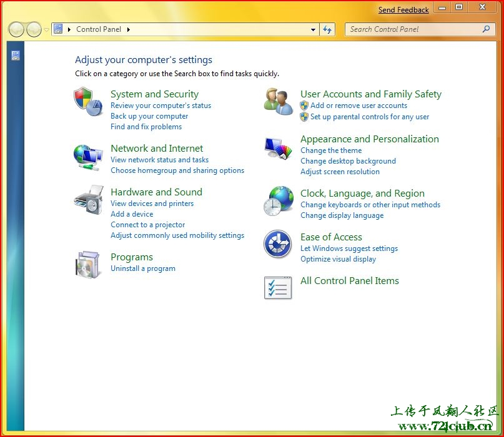The image size is (504, 437).
Task: Click the Network and Internet globe icon
Action: [x=88, y=157]
